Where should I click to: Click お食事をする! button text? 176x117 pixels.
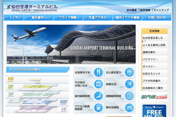click(x=83, y=73)
